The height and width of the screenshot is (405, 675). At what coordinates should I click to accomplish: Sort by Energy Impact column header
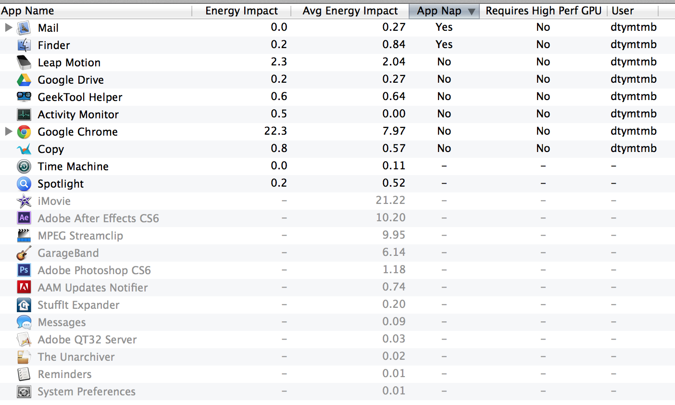241,11
